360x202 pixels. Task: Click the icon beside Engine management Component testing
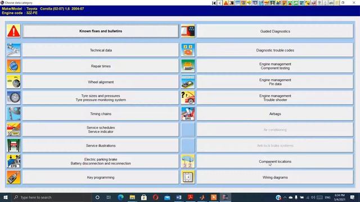(188, 66)
